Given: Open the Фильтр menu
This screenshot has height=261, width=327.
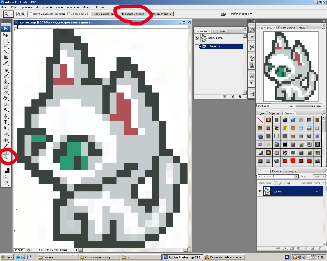Looking at the screenshot, I should coord(88,7).
